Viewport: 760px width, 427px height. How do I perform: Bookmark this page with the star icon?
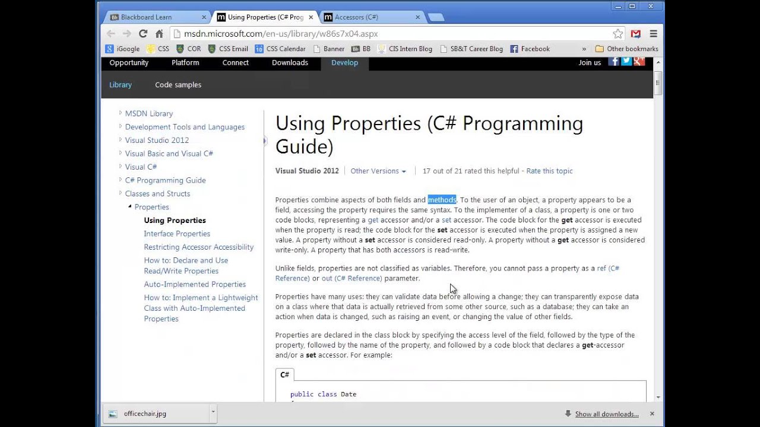tap(618, 34)
